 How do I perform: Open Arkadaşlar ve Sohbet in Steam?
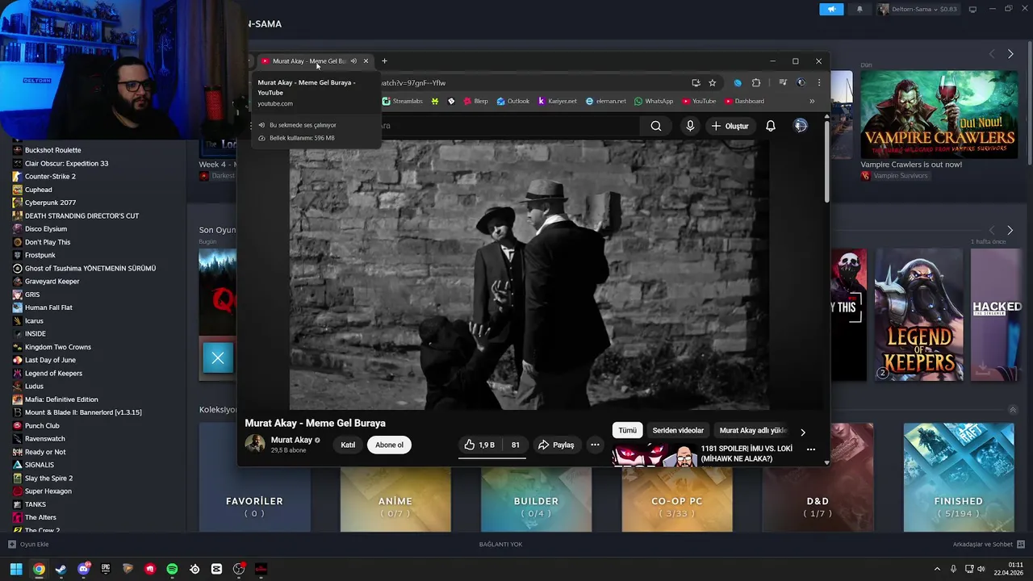click(989, 545)
